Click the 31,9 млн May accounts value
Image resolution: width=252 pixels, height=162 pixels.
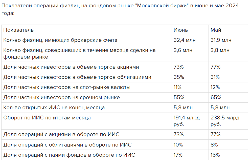tap(221, 40)
